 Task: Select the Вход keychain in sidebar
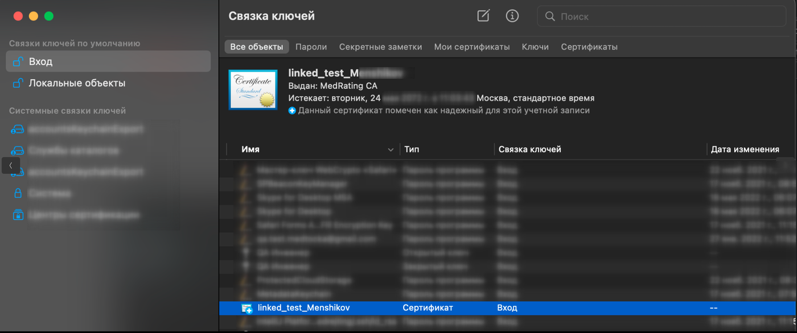click(x=108, y=61)
